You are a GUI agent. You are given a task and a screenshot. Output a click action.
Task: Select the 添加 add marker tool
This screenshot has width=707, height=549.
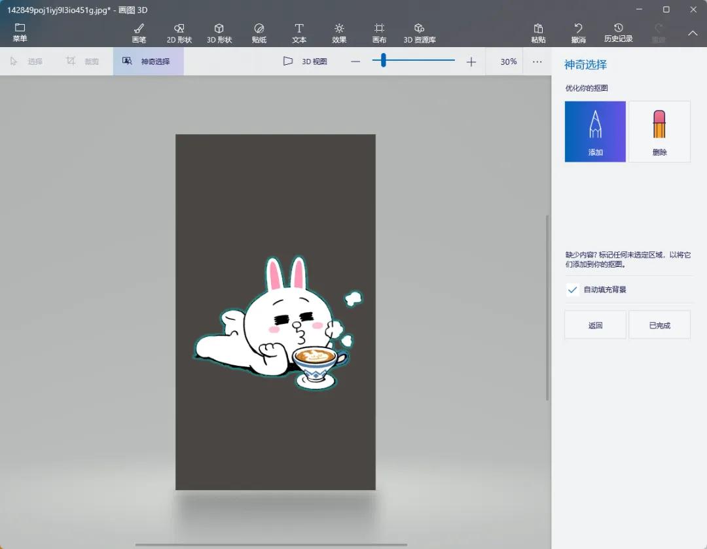point(595,132)
